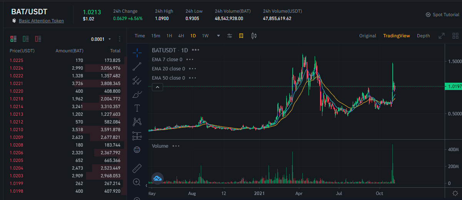
Task: Click the Basic Attention Token info icon
Action: click(13, 21)
